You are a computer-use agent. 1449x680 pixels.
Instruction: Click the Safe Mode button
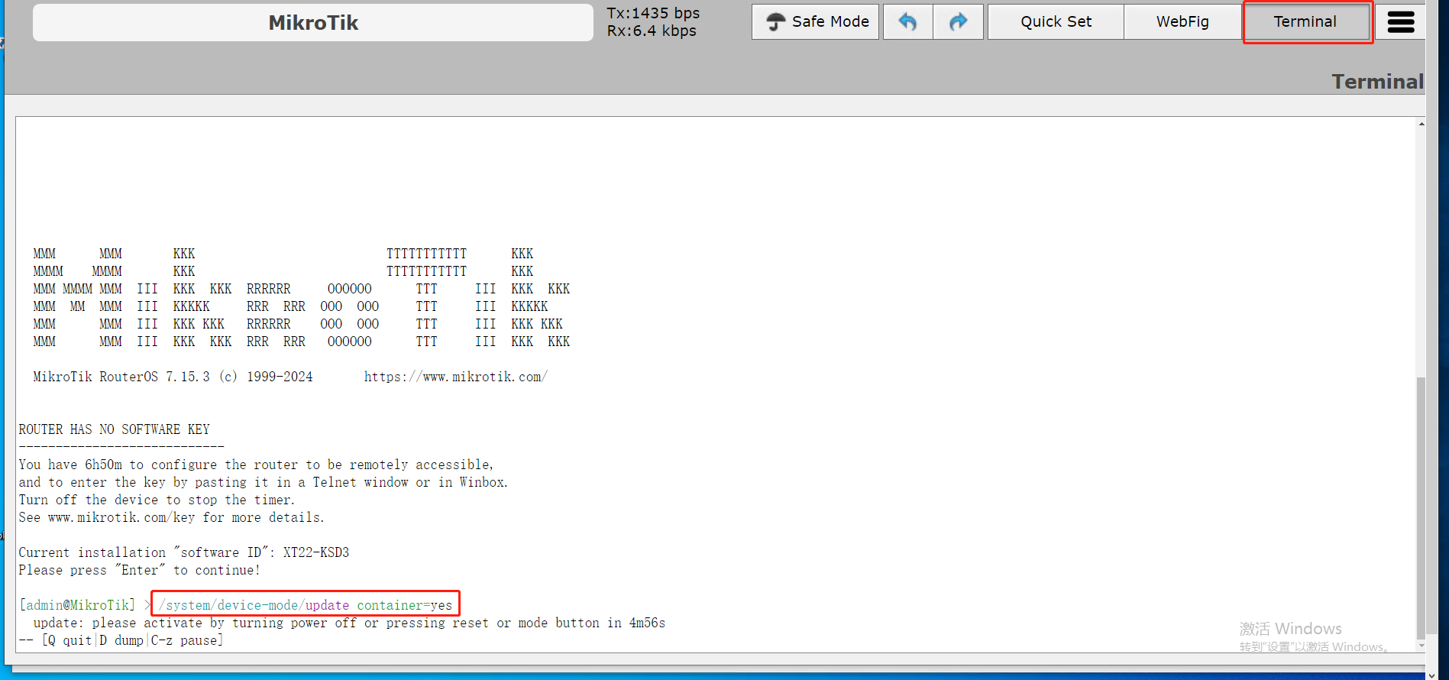815,21
